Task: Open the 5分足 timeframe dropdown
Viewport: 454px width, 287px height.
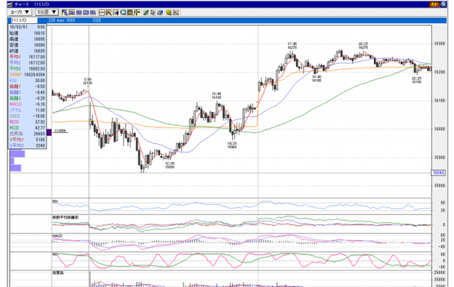Action: (x=47, y=12)
